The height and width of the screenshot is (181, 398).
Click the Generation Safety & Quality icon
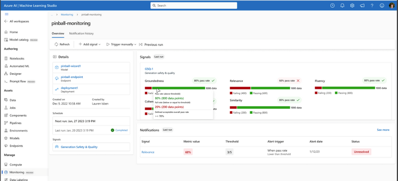57,147
